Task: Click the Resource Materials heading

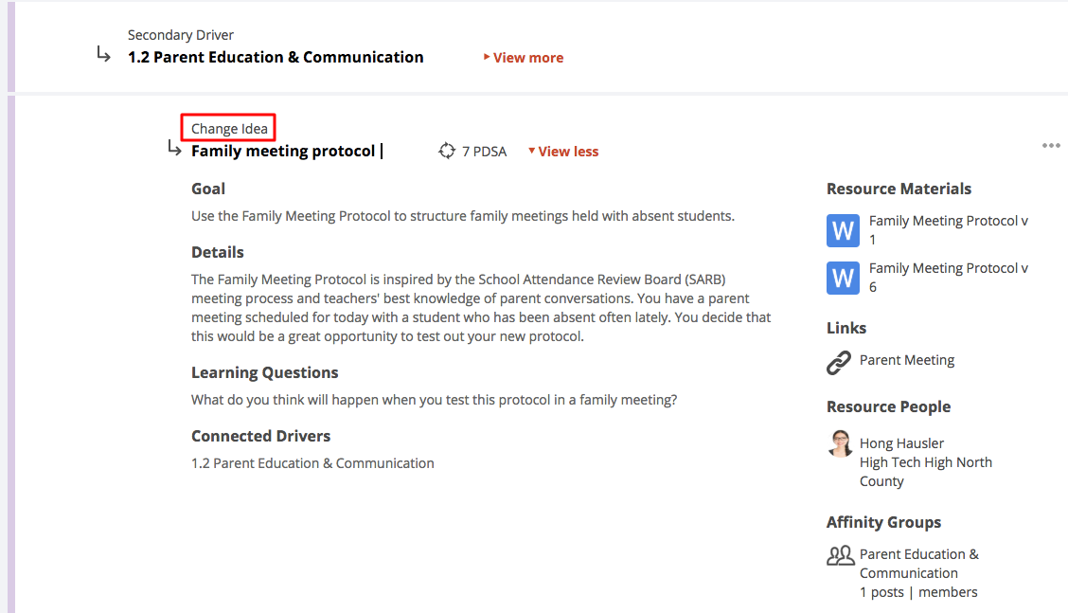Action: [899, 189]
